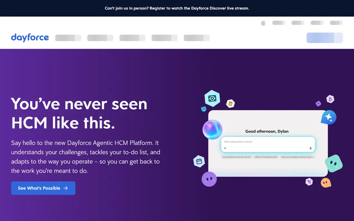Select 'Where are candidates waiting' suggestion chip
The width and height of the screenshot is (354, 221).
298,157
